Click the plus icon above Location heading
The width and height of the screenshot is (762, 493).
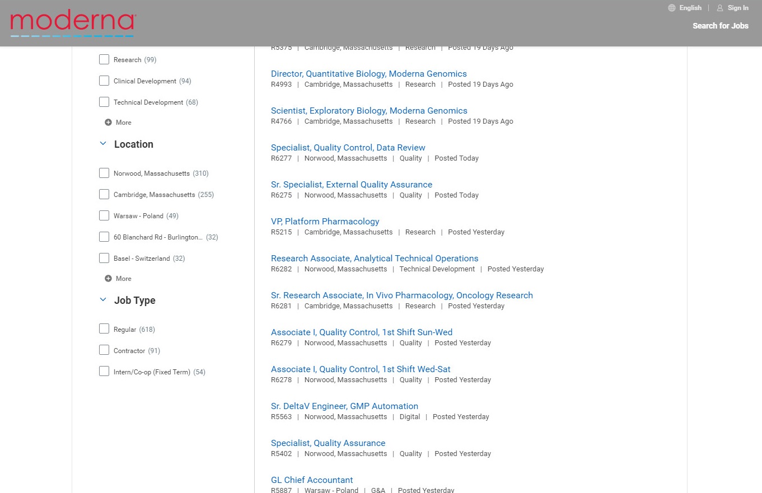108,123
